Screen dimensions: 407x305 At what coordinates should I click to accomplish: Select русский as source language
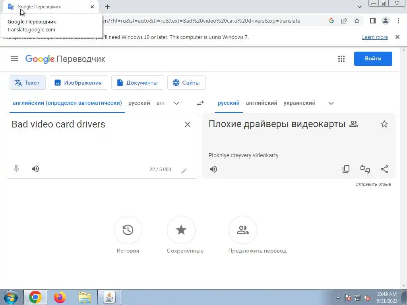point(139,103)
